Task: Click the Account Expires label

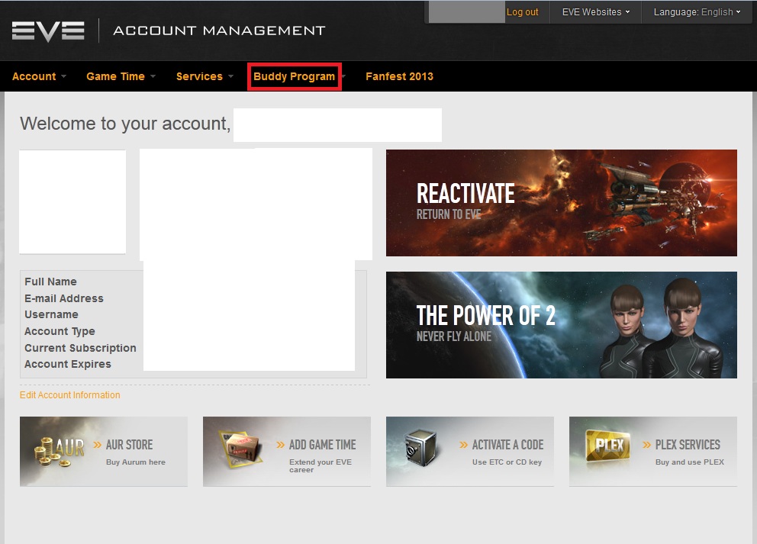Action: 68,364
